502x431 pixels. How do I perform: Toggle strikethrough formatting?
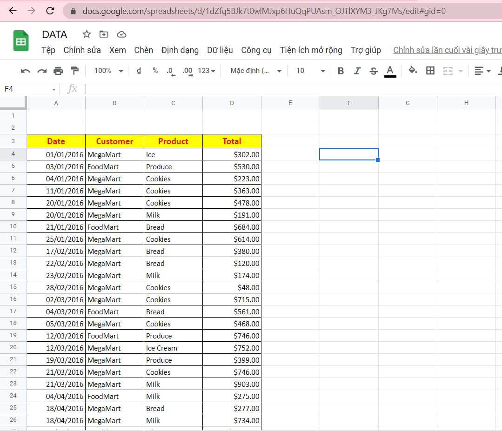373,71
